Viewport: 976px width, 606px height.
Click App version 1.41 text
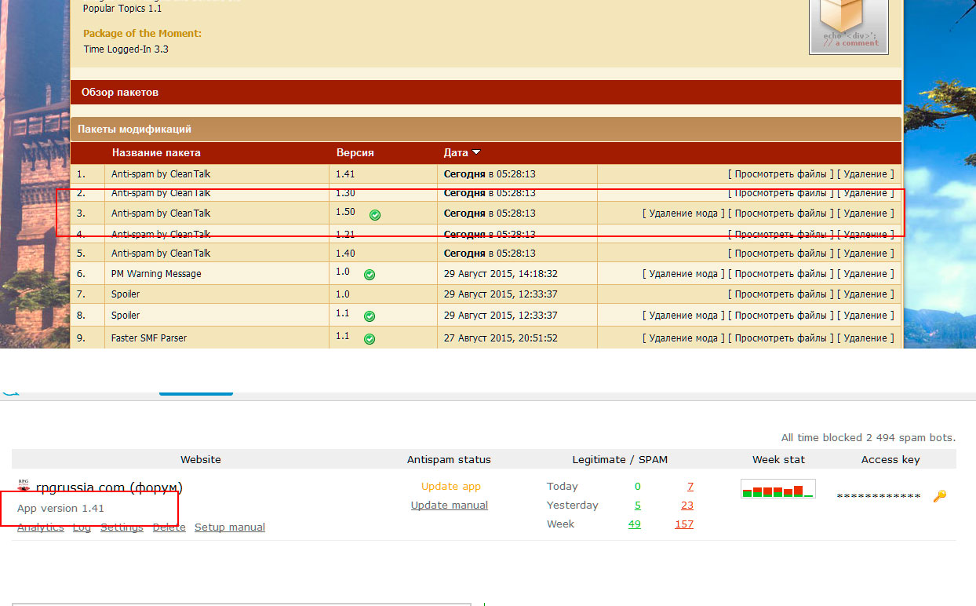click(x=60, y=508)
